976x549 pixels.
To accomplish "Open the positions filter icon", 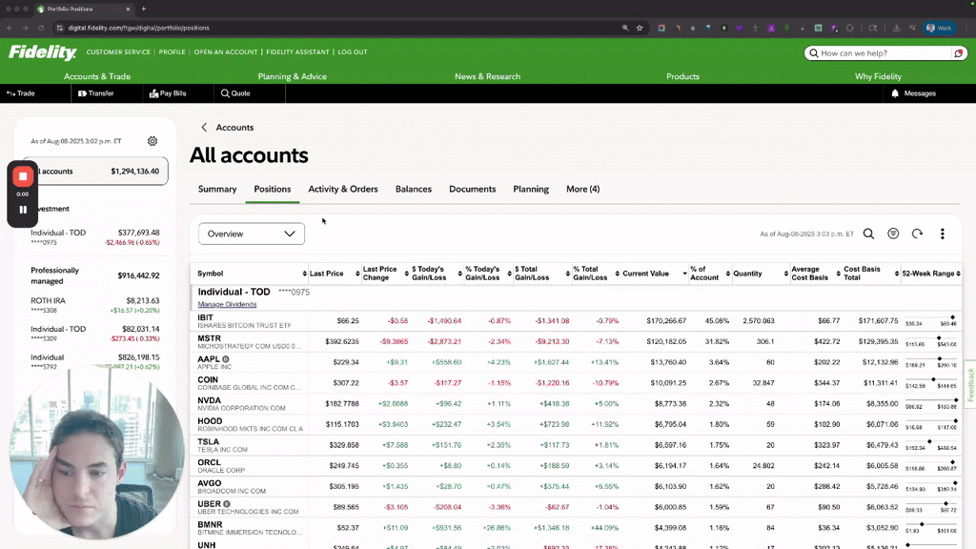I will [x=893, y=234].
